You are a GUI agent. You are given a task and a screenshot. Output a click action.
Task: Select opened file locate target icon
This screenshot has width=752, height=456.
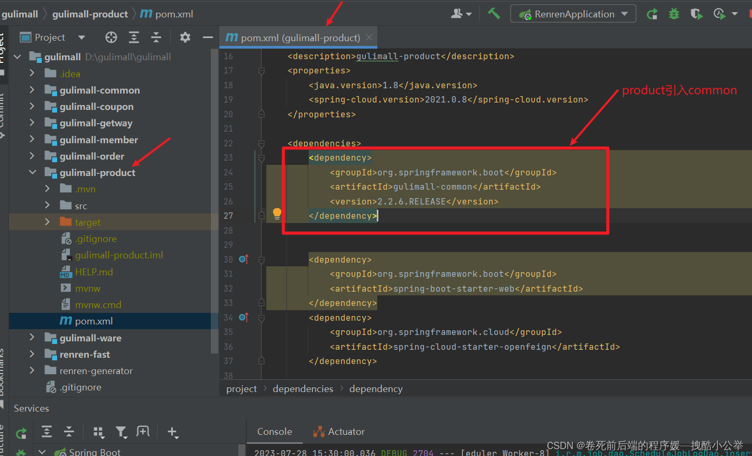click(111, 37)
